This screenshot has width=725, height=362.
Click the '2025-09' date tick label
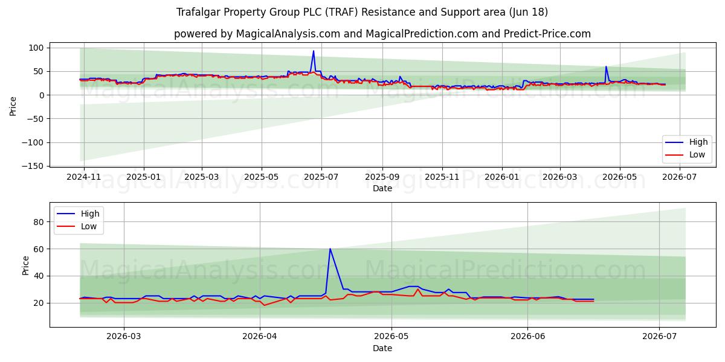[x=382, y=177]
